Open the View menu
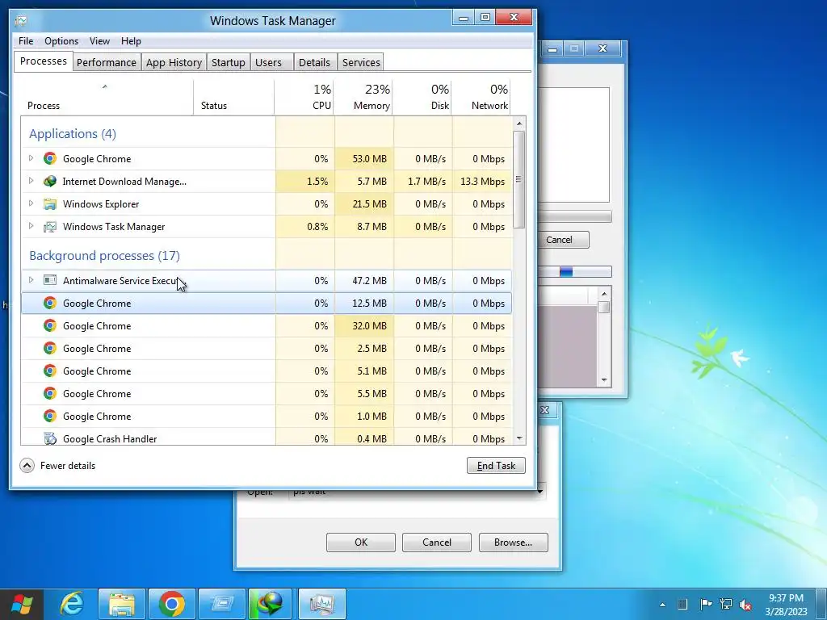 pos(99,41)
